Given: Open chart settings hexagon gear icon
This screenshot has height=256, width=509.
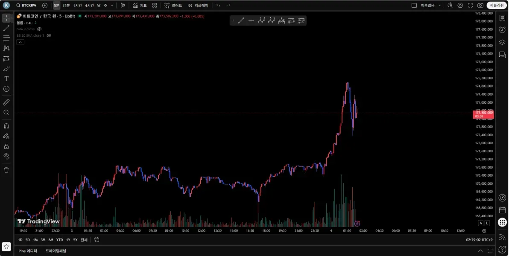Looking at the screenshot, I should point(460,6).
